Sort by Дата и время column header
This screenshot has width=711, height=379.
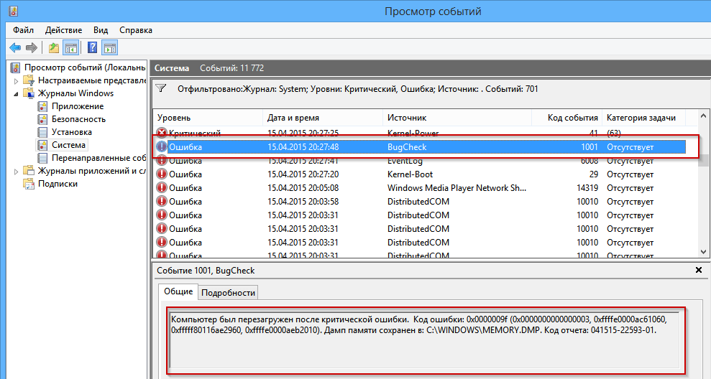[293, 118]
